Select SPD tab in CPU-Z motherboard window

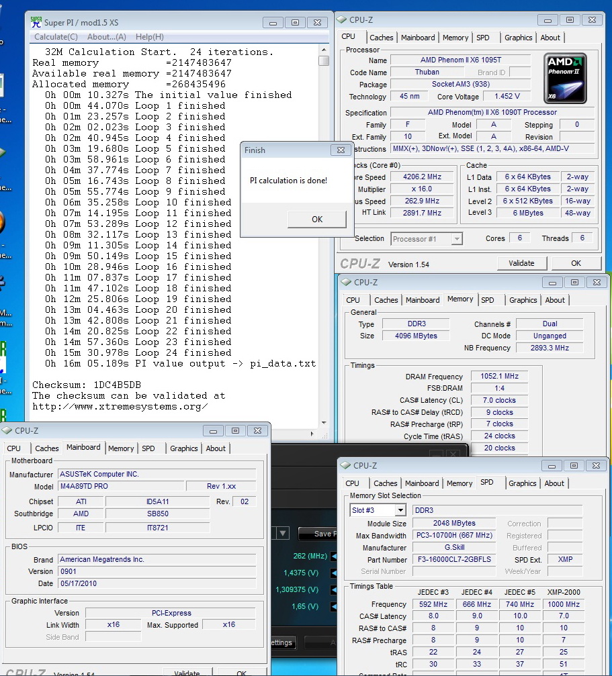pyautogui.click(x=148, y=448)
